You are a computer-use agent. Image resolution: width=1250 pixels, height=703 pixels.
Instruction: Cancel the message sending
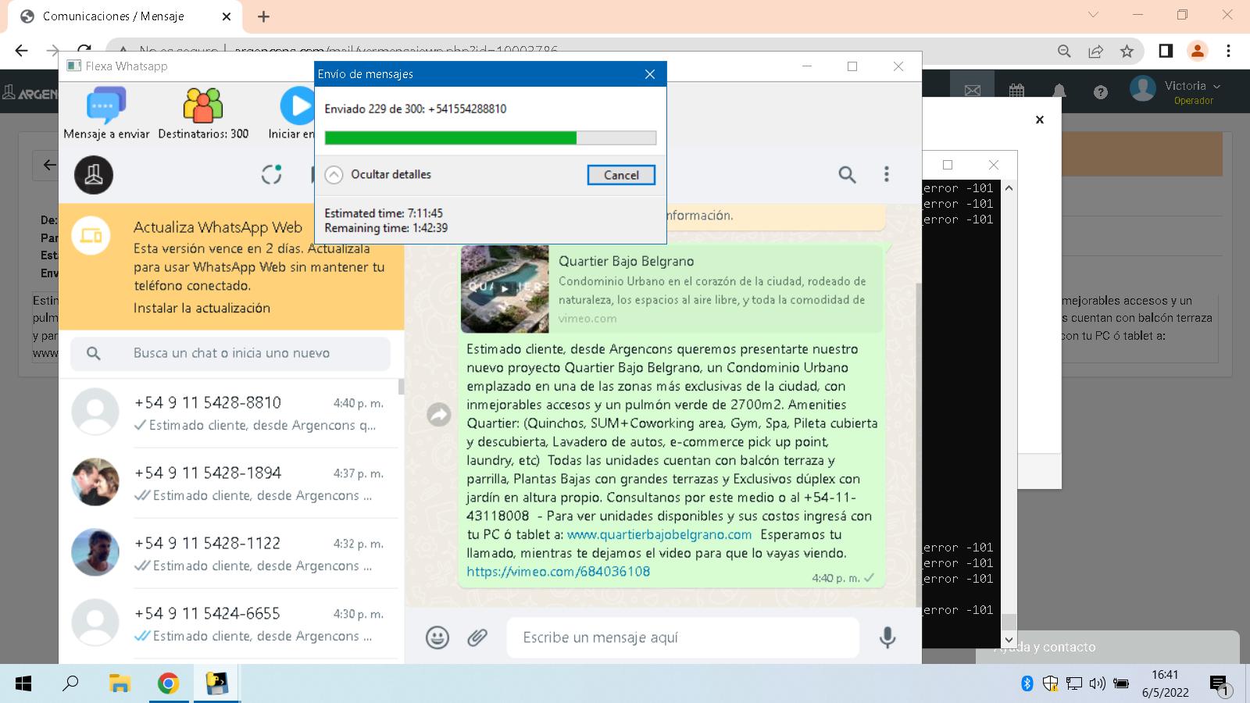click(621, 175)
